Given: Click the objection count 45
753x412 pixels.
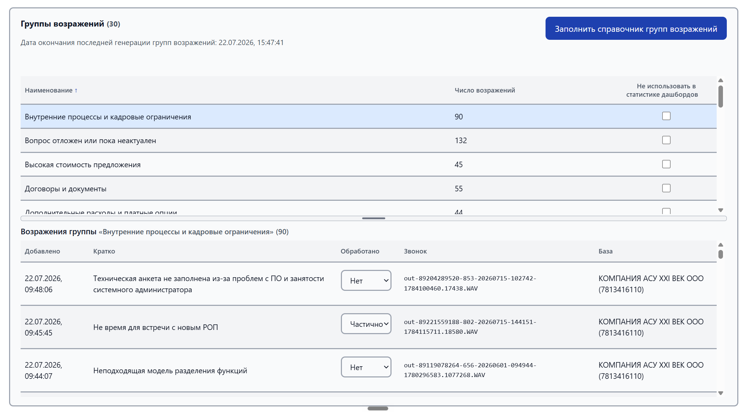Looking at the screenshot, I should 459,164.
